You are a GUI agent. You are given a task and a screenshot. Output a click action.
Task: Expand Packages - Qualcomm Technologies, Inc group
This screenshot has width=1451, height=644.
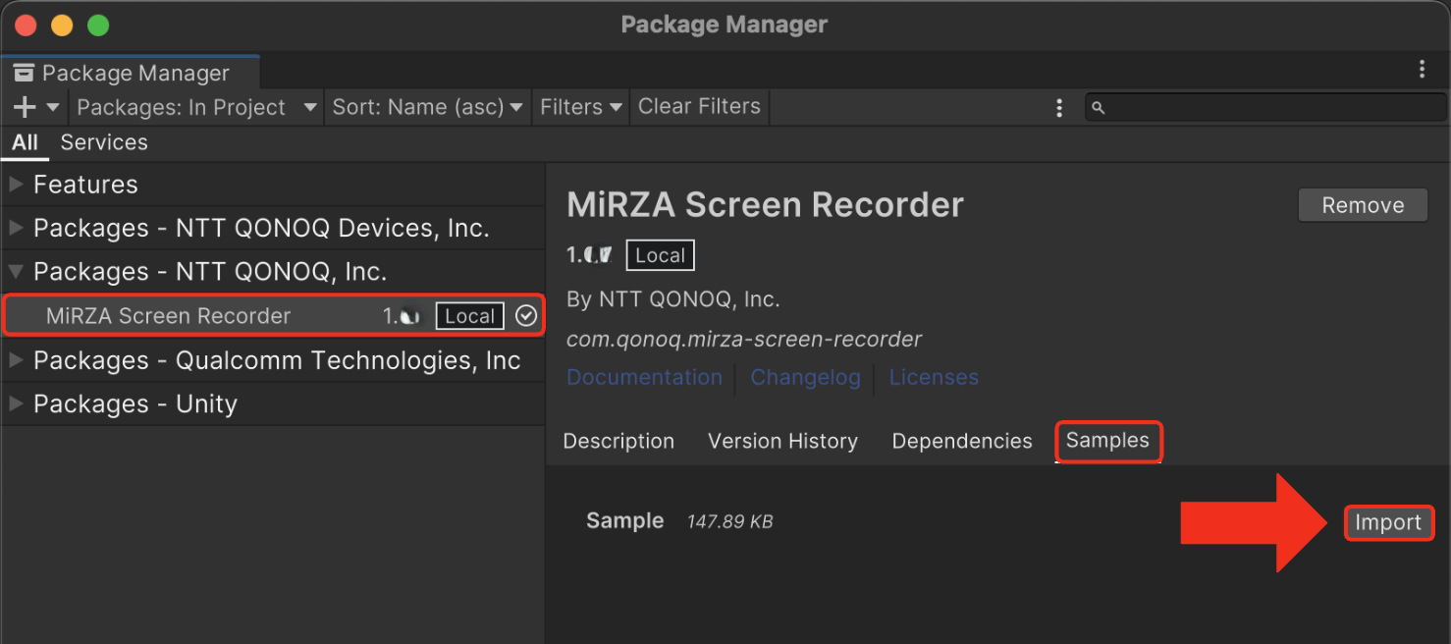16,360
